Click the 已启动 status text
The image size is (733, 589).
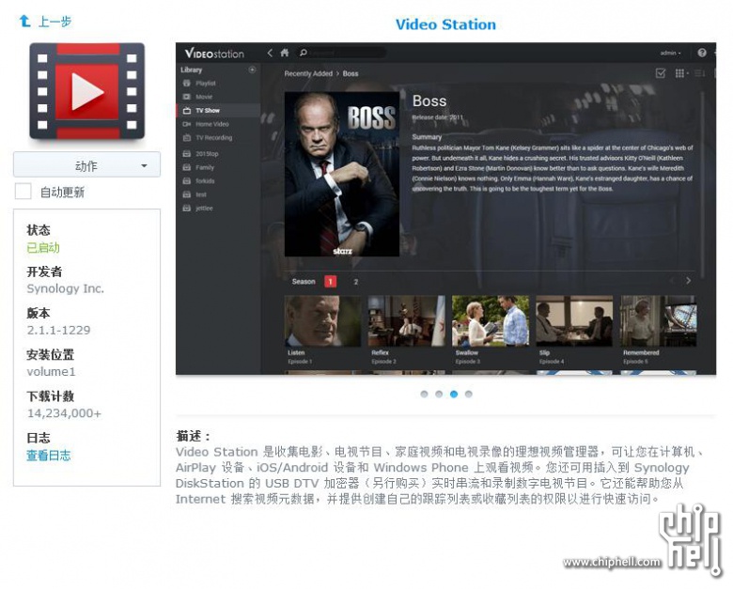tap(43, 247)
